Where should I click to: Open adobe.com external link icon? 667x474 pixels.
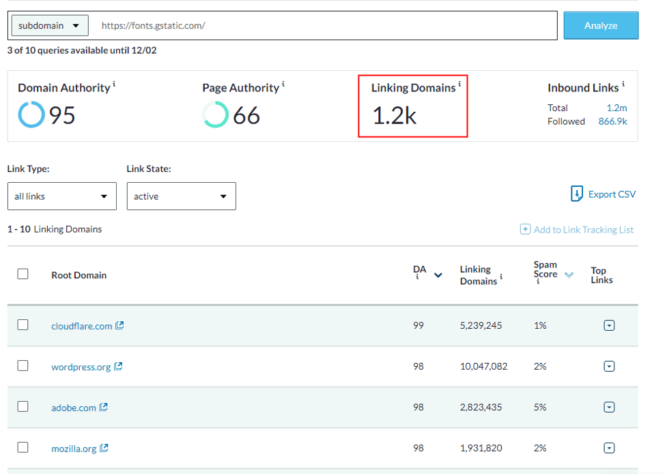pos(103,407)
